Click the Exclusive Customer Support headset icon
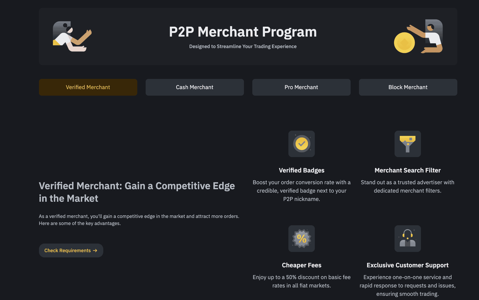This screenshot has height=300, width=479. click(x=408, y=239)
